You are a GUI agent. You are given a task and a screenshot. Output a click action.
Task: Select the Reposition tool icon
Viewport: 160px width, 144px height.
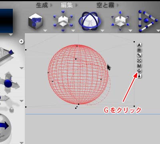[120, 21]
